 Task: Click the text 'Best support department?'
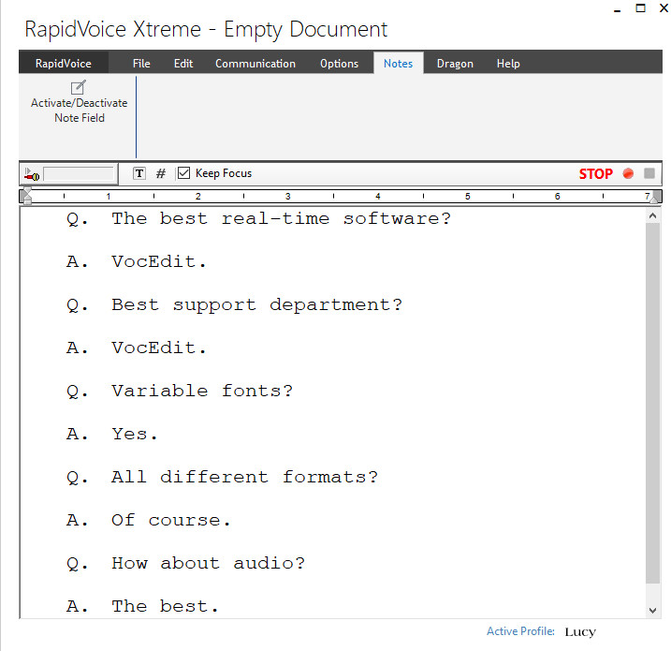[x=256, y=305]
